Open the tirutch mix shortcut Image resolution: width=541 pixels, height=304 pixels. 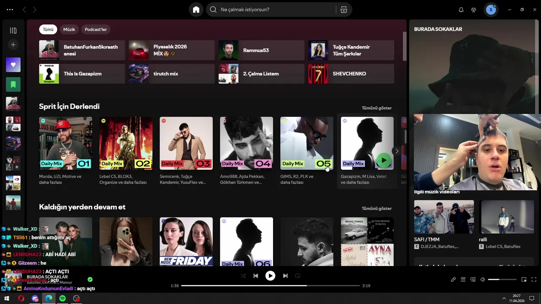[172, 73]
